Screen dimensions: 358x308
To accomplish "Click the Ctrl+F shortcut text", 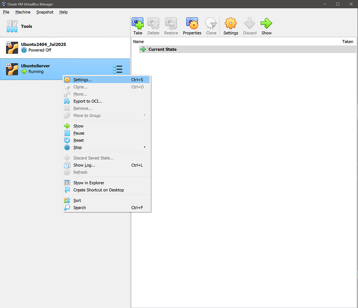I will [x=137, y=208].
